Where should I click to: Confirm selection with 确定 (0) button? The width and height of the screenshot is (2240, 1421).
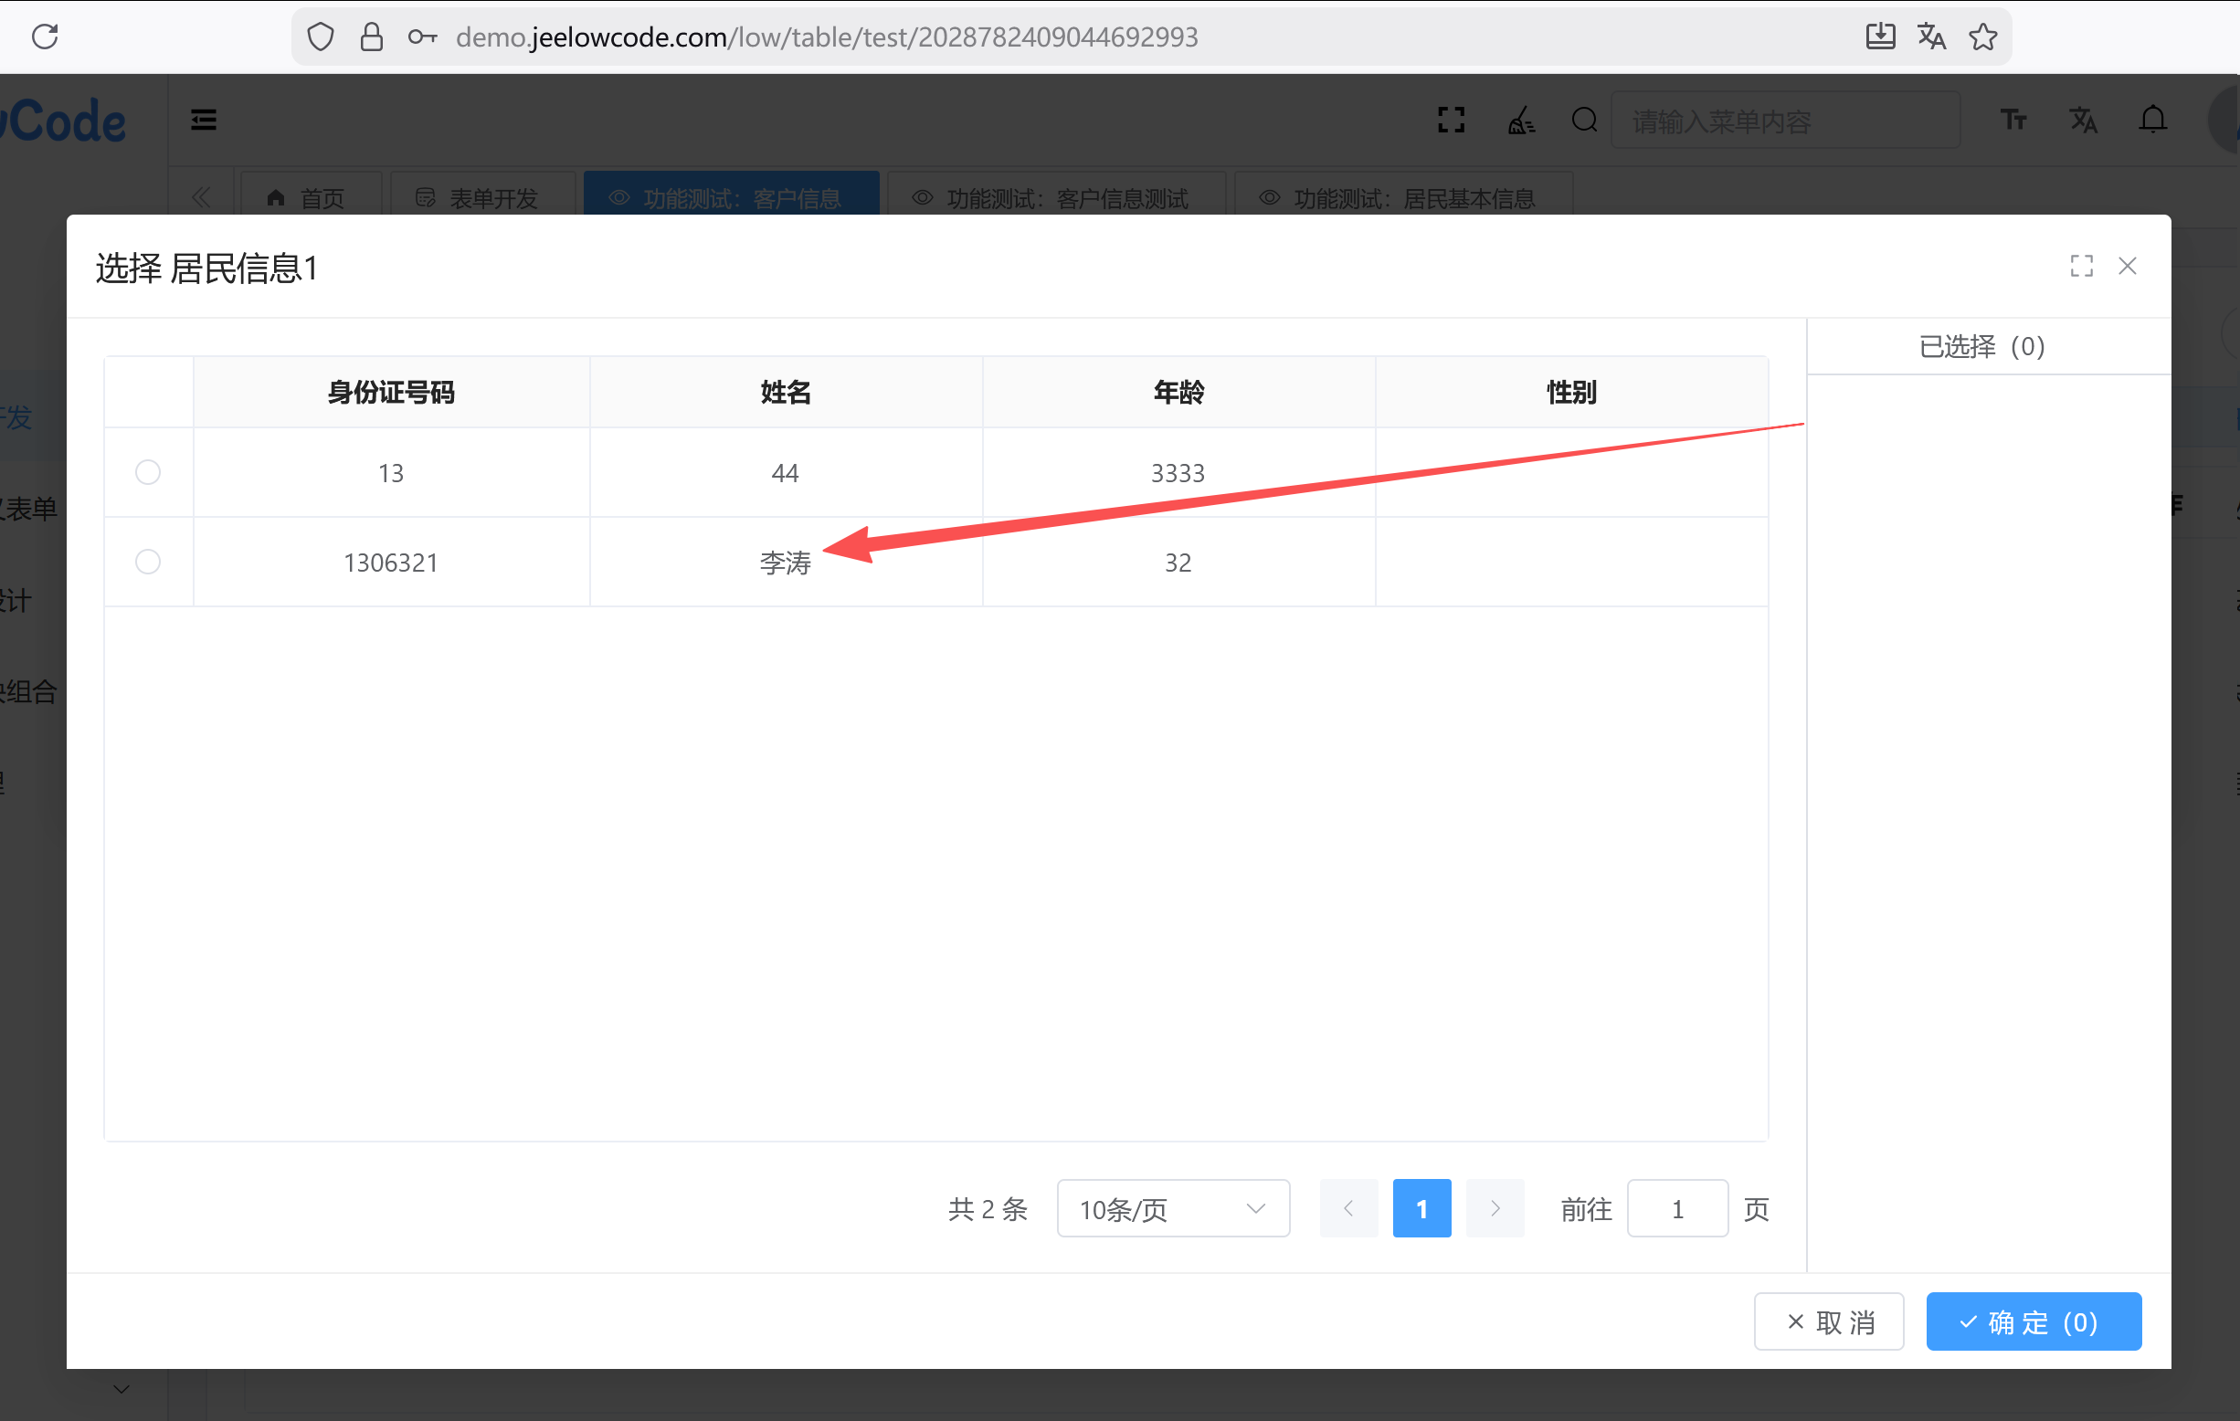2033,1321
